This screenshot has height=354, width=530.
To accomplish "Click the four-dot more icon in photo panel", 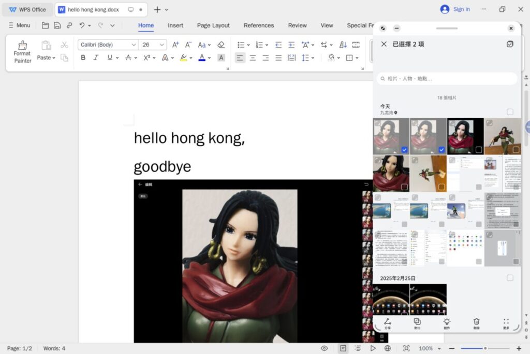I will (x=506, y=323).
